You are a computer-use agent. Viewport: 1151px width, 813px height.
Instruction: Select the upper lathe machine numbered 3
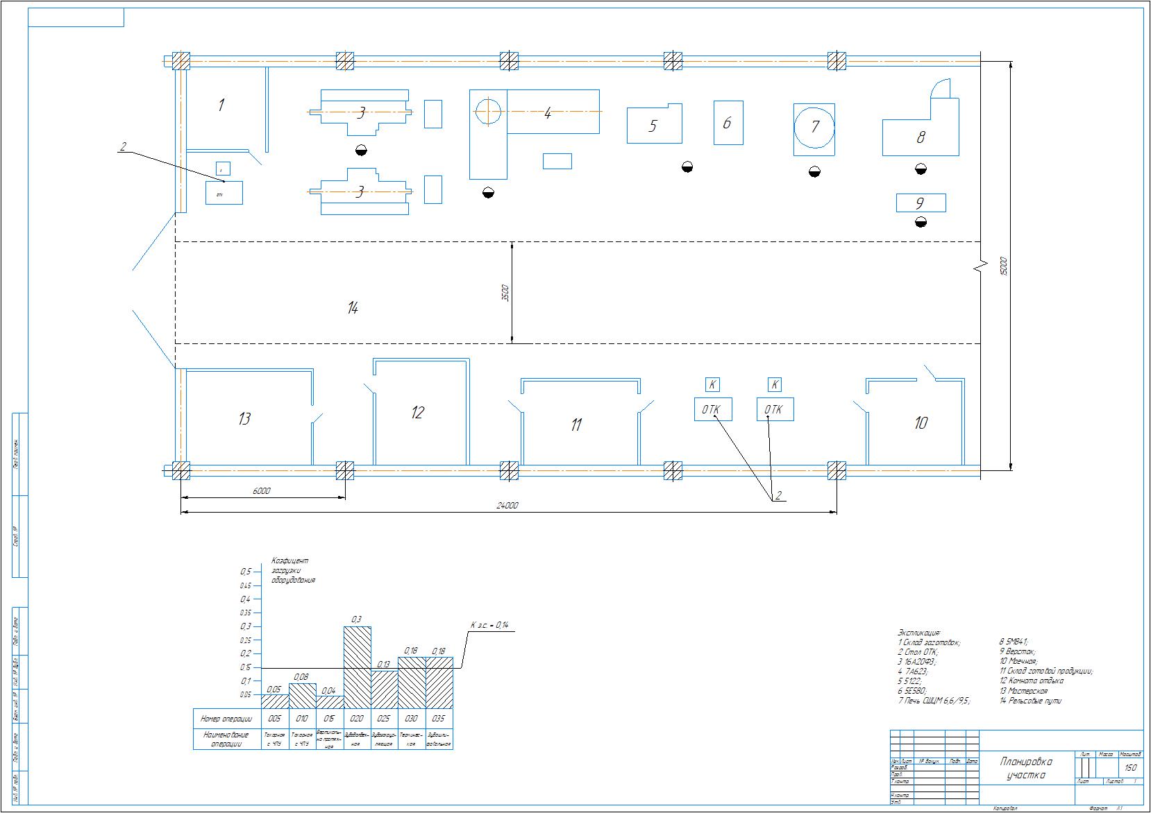coord(360,112)
